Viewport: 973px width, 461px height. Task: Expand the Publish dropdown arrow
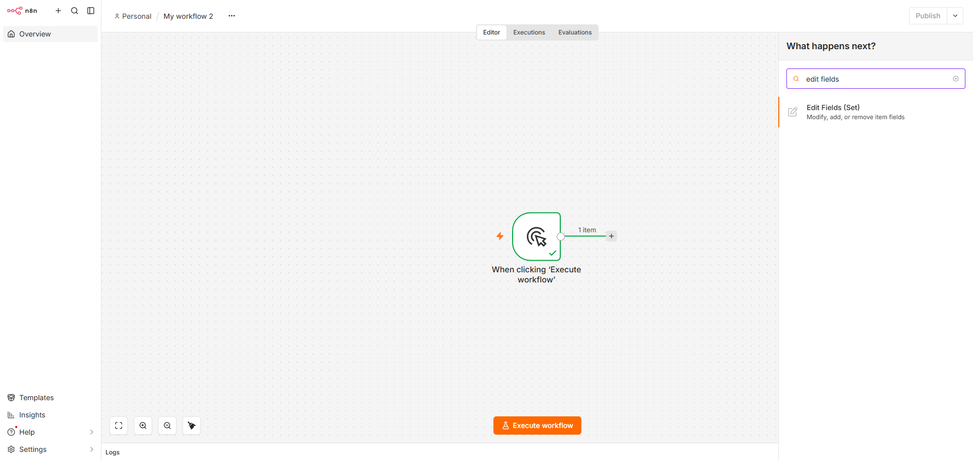coord(955,16)
